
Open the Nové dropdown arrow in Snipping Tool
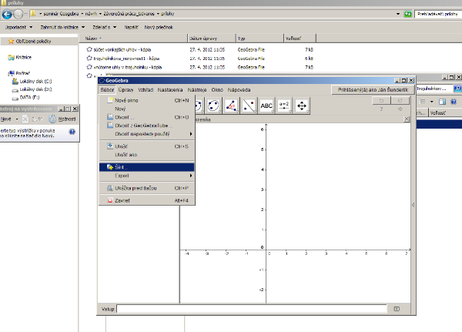point(17,119)
